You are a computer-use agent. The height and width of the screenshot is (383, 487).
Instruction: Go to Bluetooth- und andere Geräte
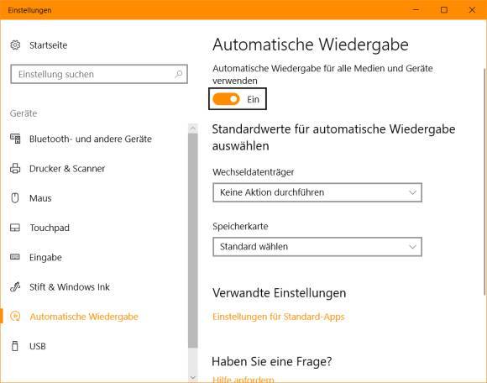91,139
